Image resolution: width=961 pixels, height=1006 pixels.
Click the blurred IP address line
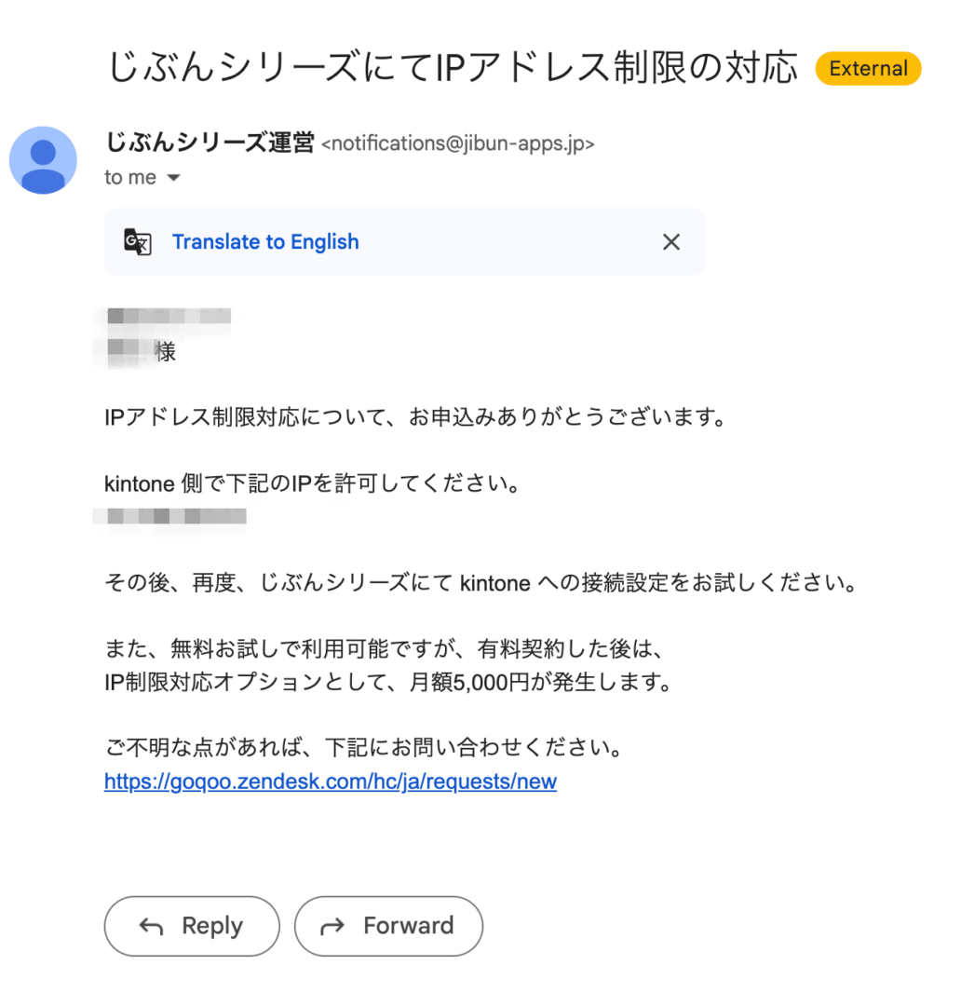coord(175,518)
